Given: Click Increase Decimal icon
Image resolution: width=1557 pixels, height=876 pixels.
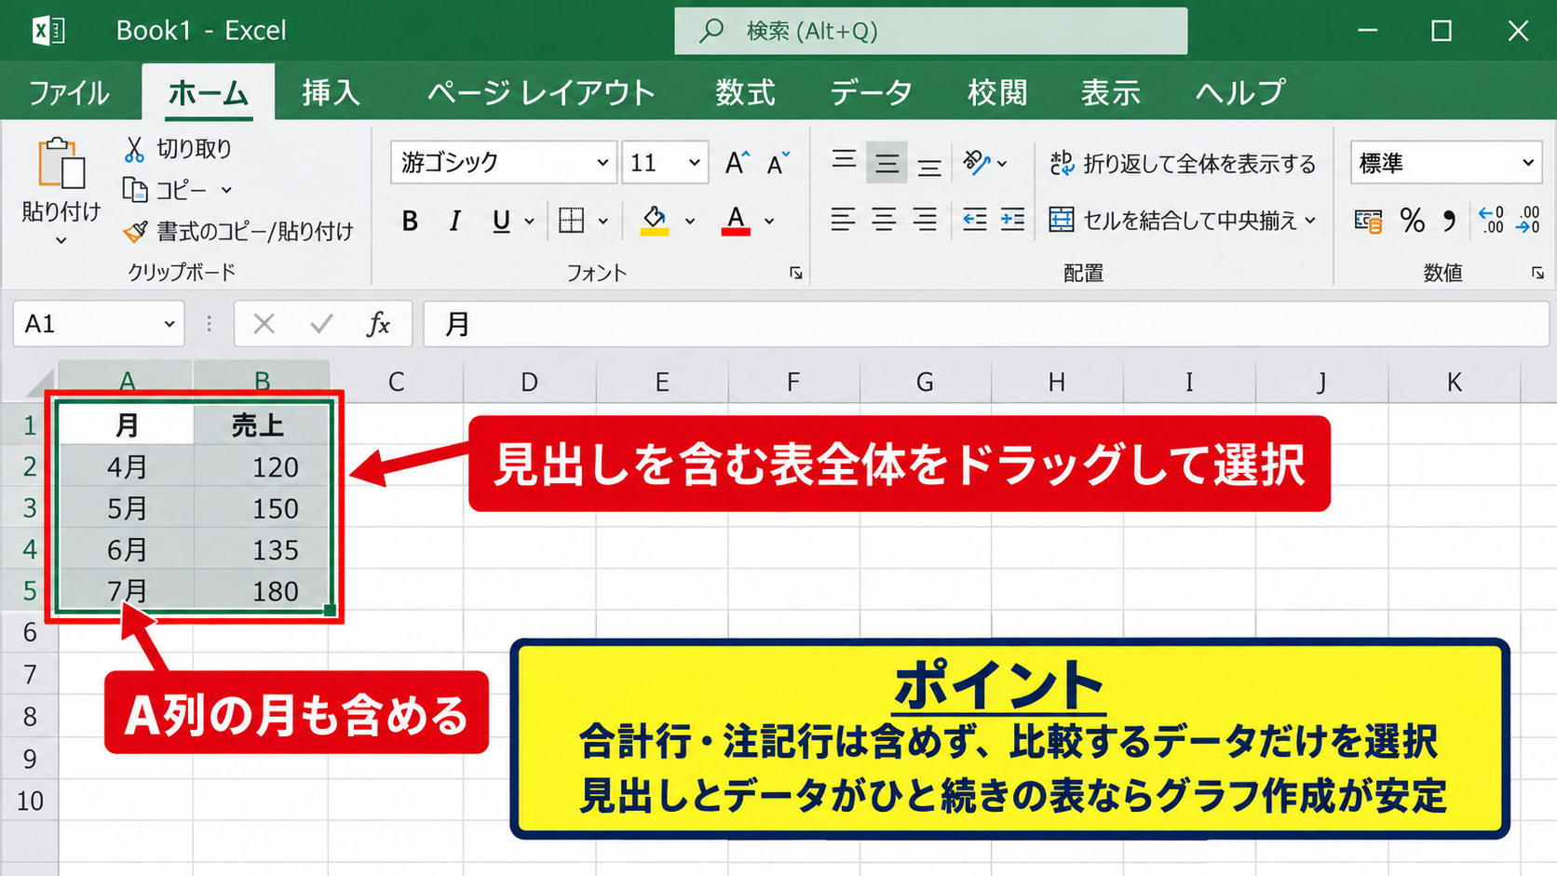Looking at the screenshot, I should click(x=1491, y=221).
